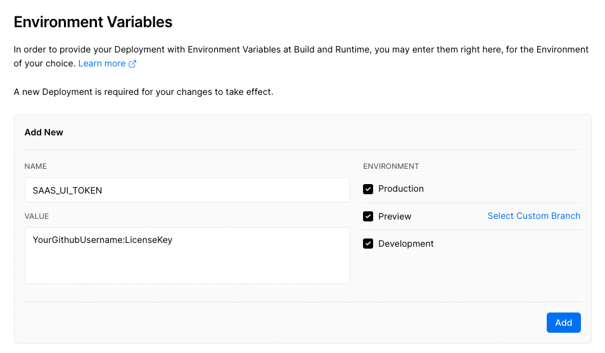Disable the Development environment checkbox

(x=368, y=244)
